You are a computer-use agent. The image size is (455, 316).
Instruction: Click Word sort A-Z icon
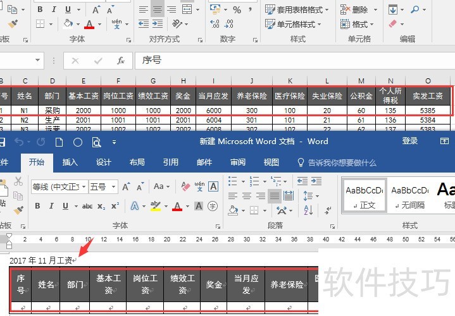(x=308, y=210)
